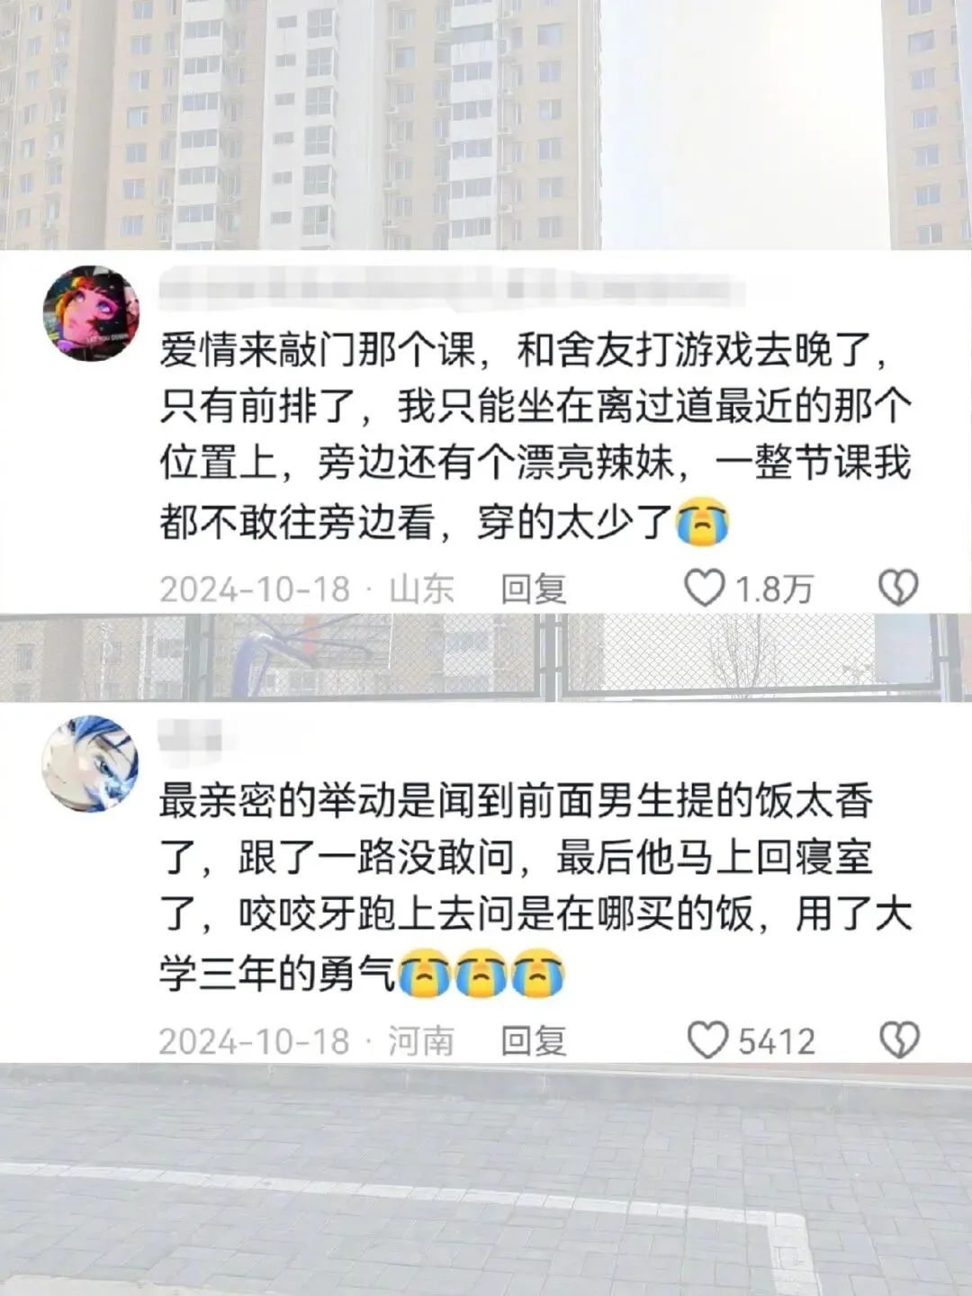
Task: Tap the three crying emojis after 勇气
Action: click(481, 973)
